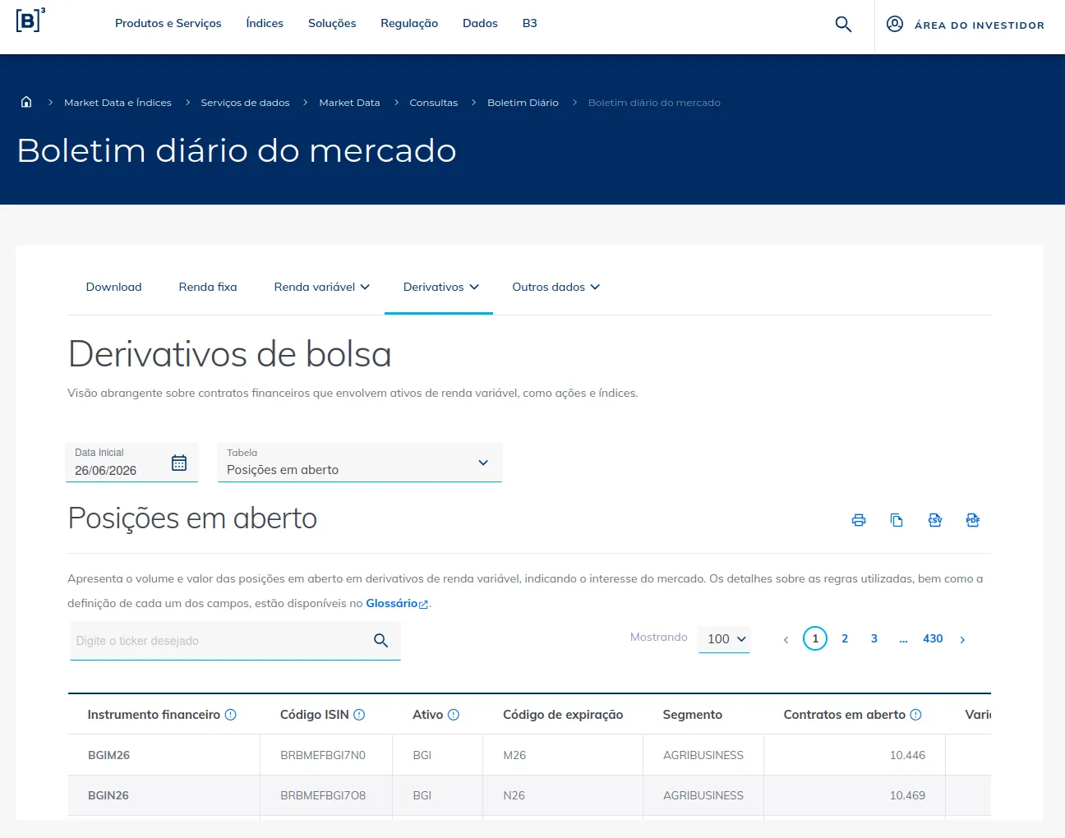Go to previous page arrow
1065x838 pixels.
point(786,639)
